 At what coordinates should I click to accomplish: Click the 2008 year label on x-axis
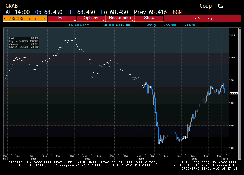tap(141, 159)
